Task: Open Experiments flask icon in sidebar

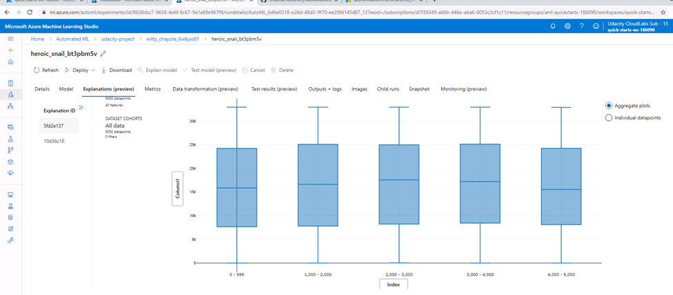Action: pyautogui.click(x=11, y=139)
